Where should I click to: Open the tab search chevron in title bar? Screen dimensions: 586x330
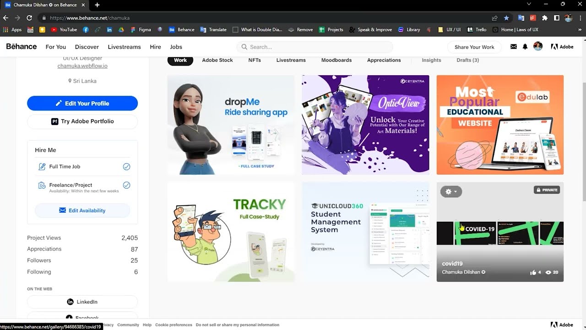coord(529,4)
